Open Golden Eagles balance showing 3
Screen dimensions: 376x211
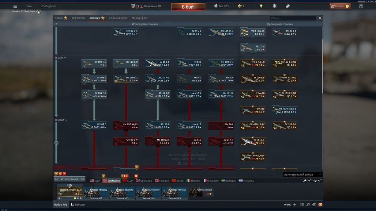241,6
